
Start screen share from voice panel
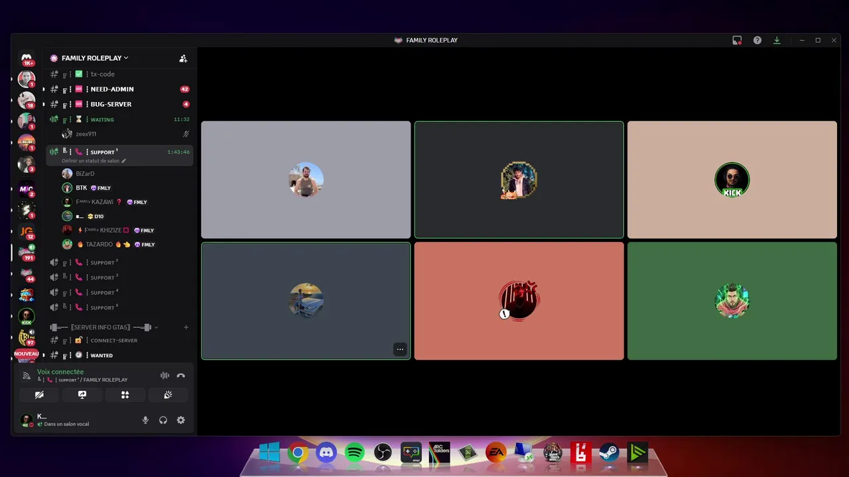point(82,395)
